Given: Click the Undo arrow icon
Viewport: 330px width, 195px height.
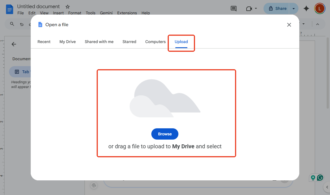Looking at the screenshot, I should pos(22,24).
